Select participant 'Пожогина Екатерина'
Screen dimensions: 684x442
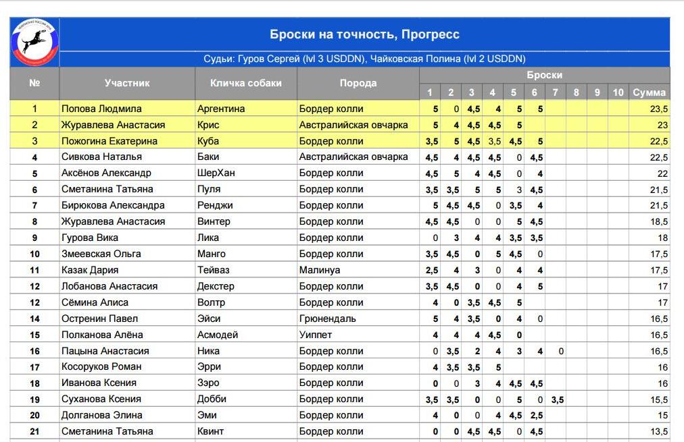[109, 141]
